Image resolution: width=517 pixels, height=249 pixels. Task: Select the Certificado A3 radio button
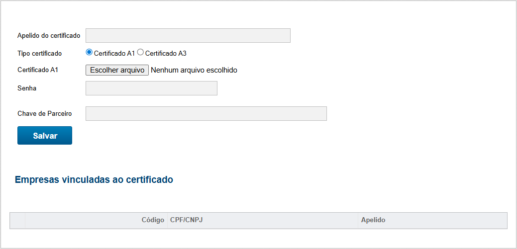(x=140, y=52)
